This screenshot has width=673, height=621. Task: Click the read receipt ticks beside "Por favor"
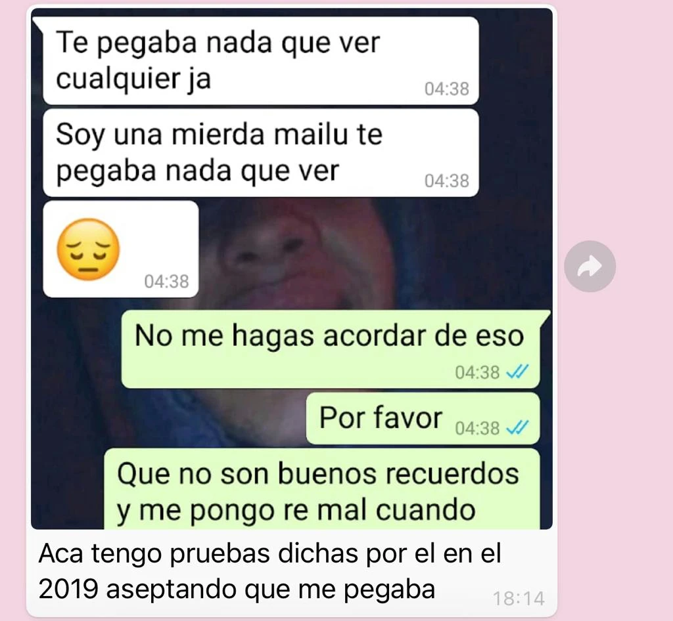tap(518, 427)
